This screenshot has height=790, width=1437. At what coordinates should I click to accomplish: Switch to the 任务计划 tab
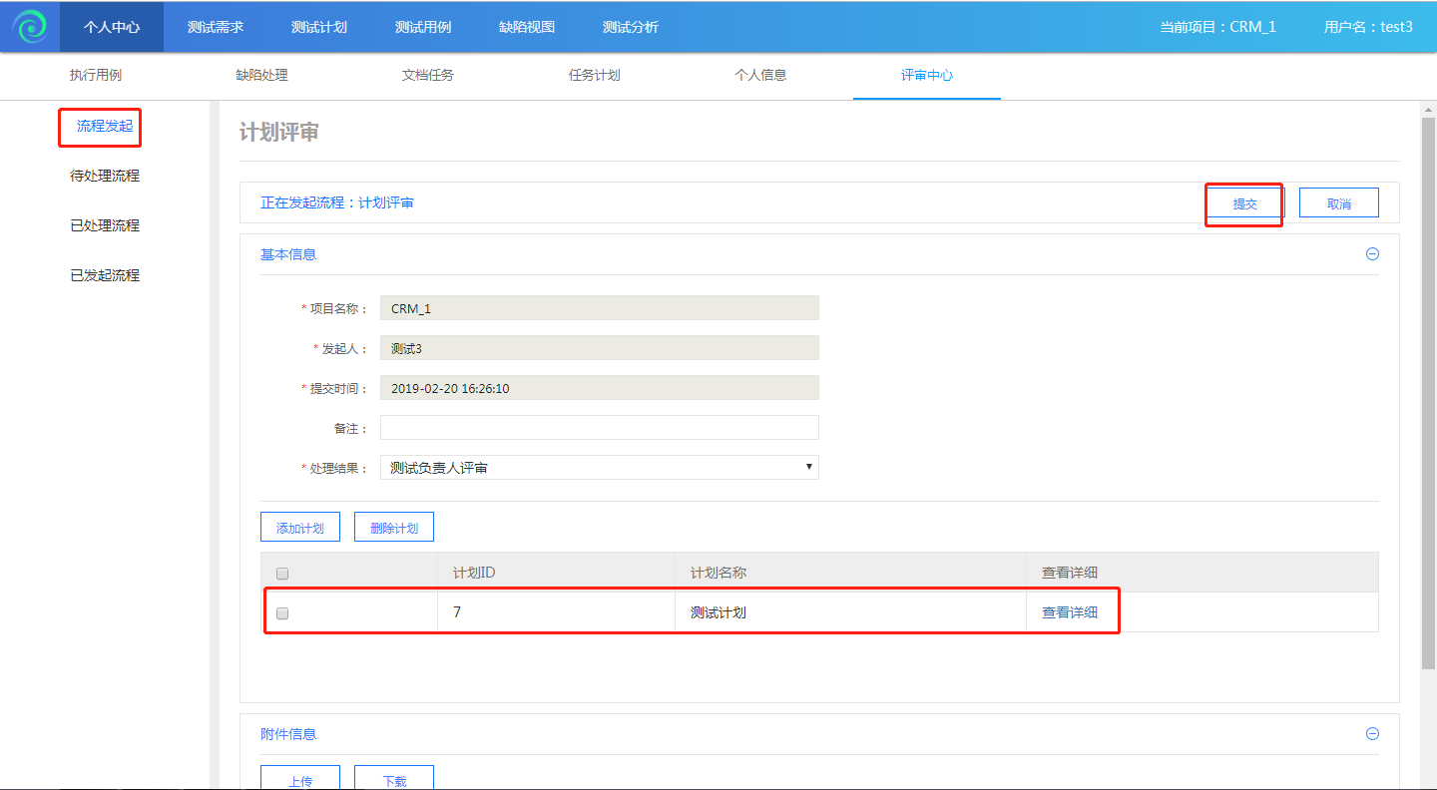pyautogui.click(x=594, y=75)
